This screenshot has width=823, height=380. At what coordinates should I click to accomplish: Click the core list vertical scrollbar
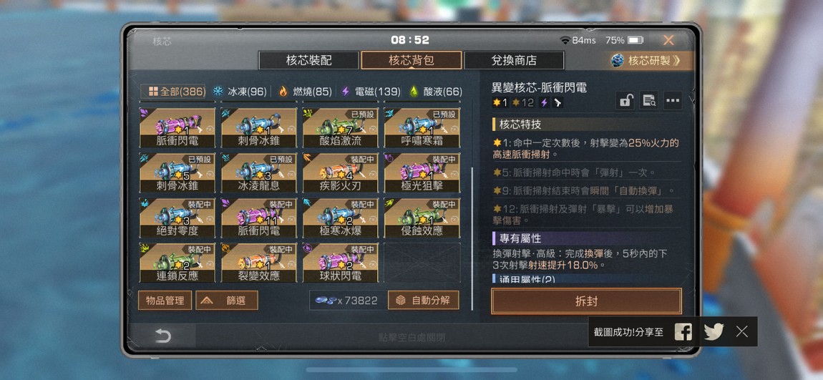(x=472, y=239)
